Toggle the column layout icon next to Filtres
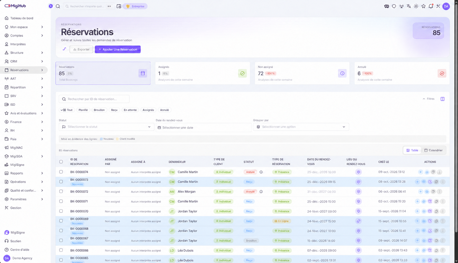Image resolution: width=458 pixels, height=263 pixels. pyautogui.click(x=443, y=99)
